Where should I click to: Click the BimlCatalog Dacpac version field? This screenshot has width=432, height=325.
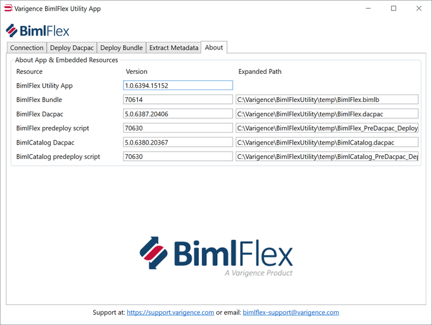pyautogui.click(x=177, y=142)
